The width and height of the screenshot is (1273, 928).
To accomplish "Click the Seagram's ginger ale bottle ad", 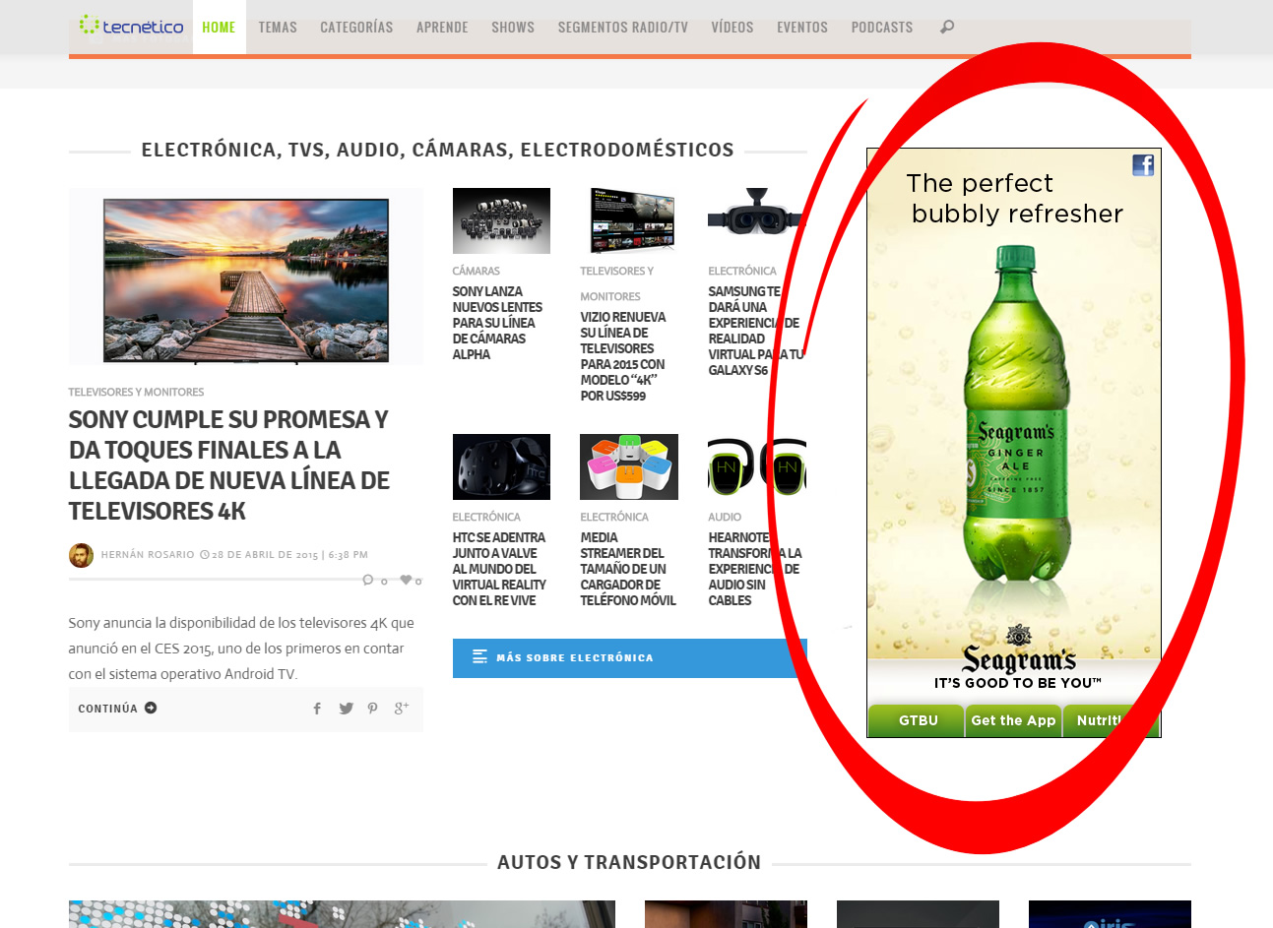I will pyautogui.click(x=1016, y=413).
